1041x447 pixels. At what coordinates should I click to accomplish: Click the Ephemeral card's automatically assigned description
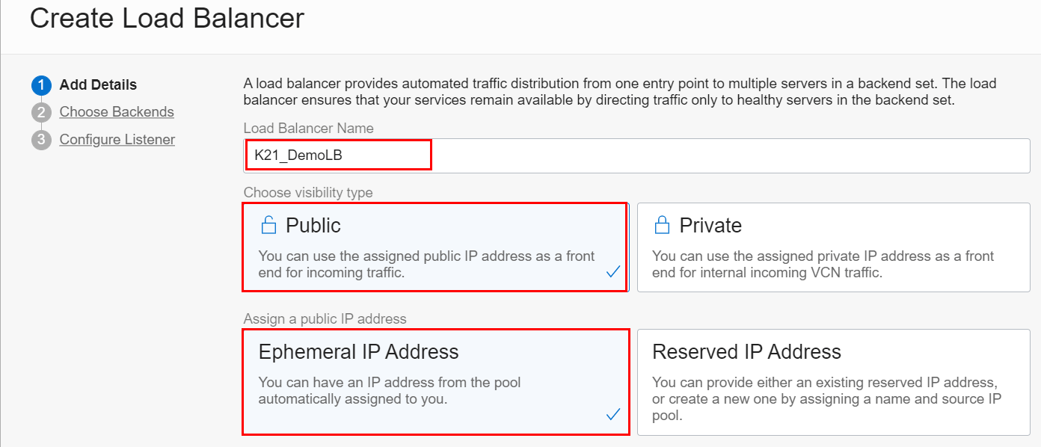(389, 390)
